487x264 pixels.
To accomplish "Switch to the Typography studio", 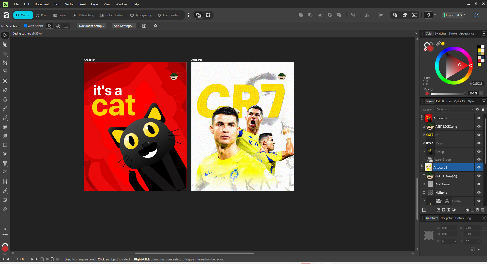I will (x=141, y=15).
